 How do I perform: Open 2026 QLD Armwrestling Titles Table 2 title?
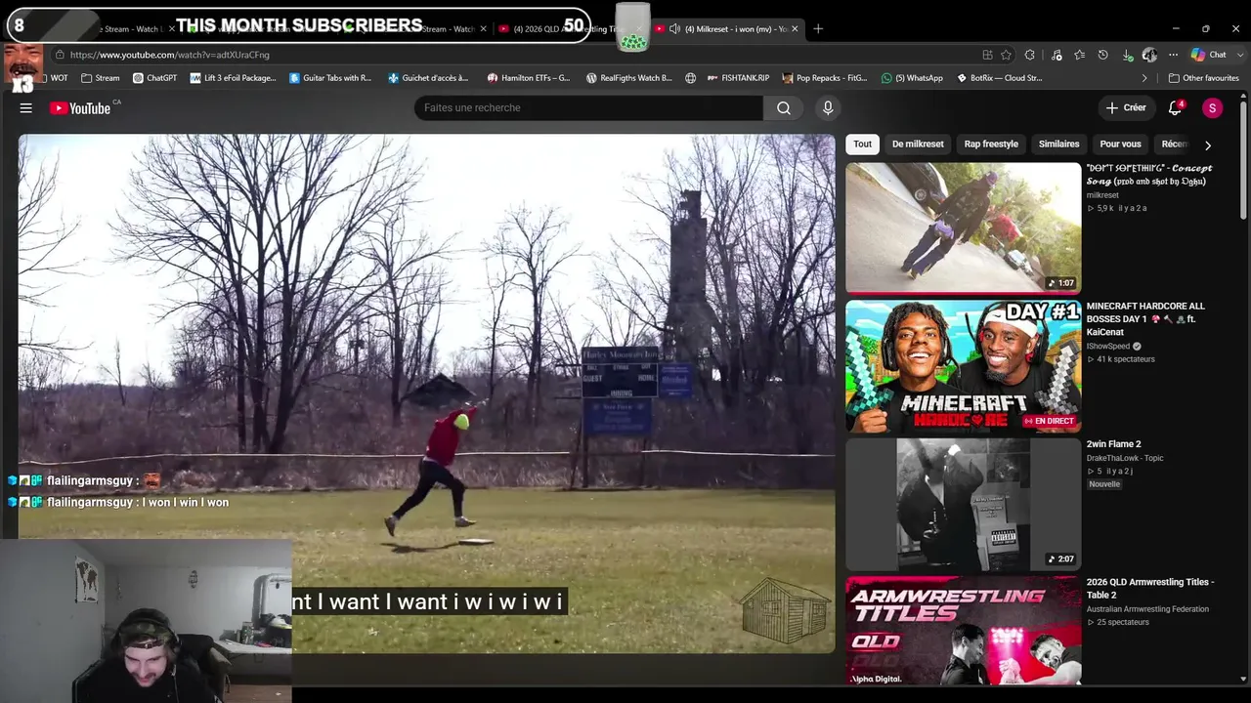tap(1150, 589)
